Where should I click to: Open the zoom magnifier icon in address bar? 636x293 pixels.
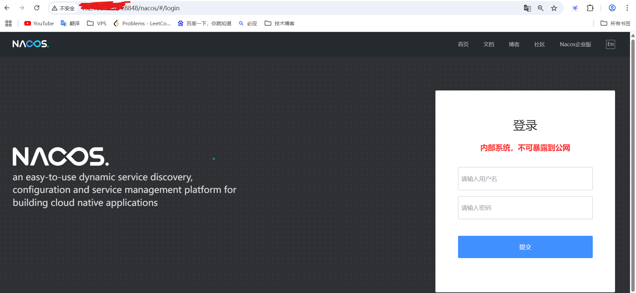(x=541, y=8)
